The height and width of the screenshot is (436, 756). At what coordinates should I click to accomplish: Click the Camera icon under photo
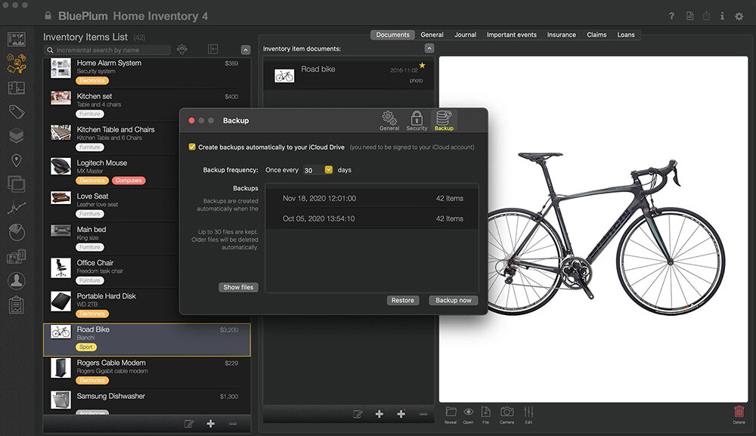click(x=507, y=415)
